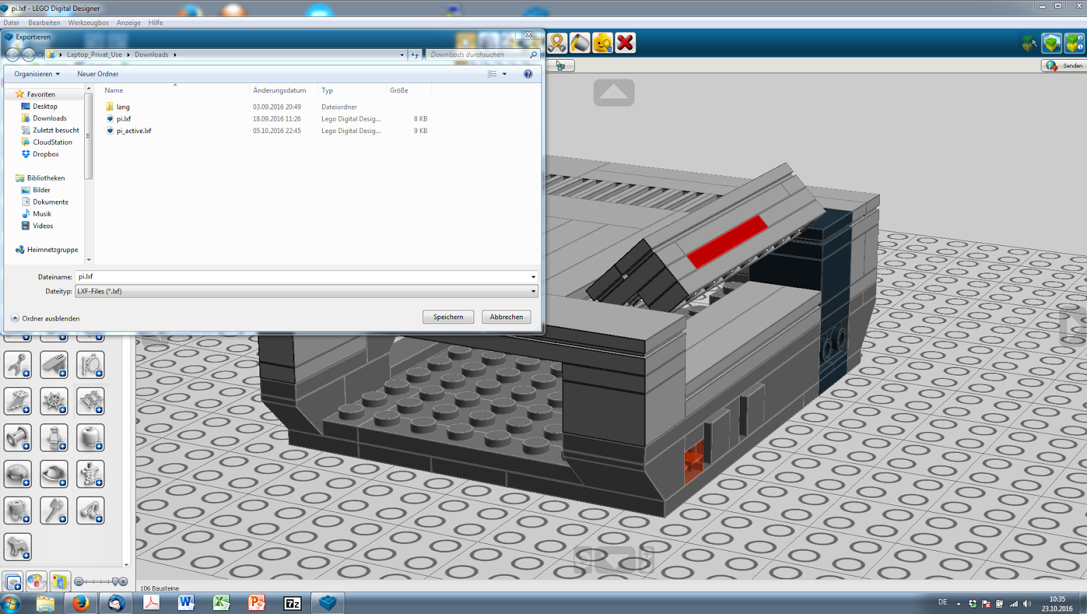
Task: Open the signpost brick category
Action: [x=90, y=365]
